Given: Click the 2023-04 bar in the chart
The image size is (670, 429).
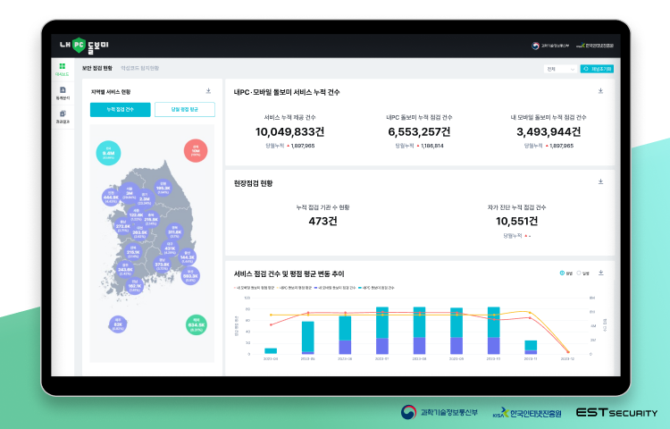Looking at the screenshot, I should 271,351.
